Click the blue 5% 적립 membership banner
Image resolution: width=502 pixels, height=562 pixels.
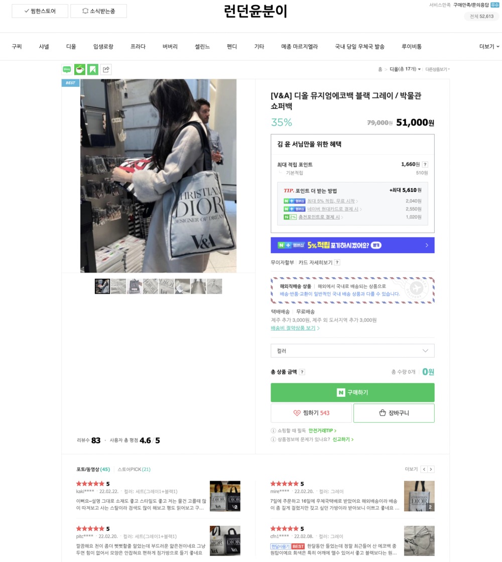click(352, 245)
